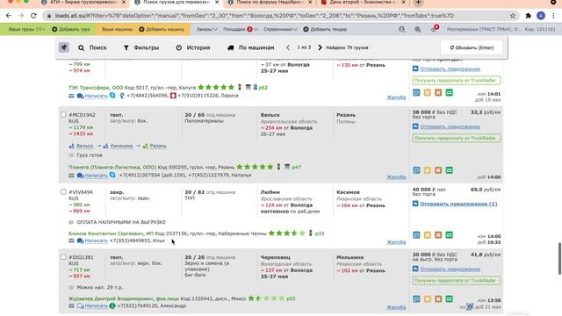Click Жалоба link for Блинов Константин load
Viewport: 562px width, 316px height.
pyautogui.click(x=396, y=242)
